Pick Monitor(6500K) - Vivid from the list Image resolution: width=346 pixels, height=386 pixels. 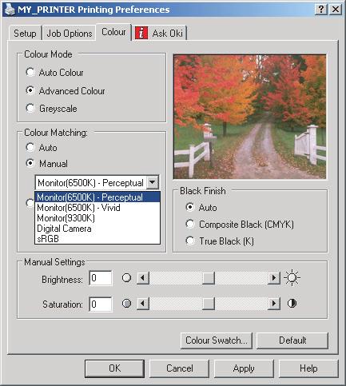tap(97, 208)
